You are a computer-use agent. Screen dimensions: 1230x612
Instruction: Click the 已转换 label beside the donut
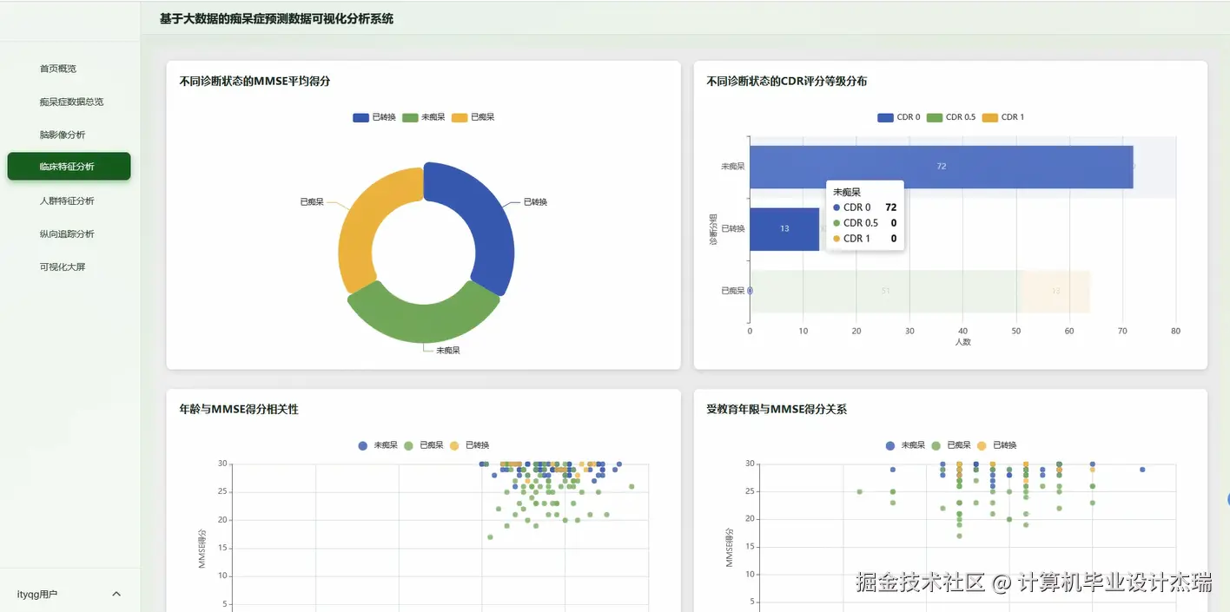click(535, 202)
